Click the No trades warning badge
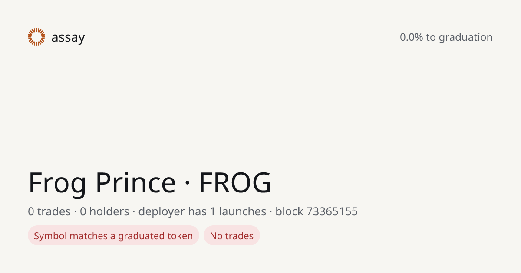This screenshot has height=273, width=521. [x=232, y=236]
